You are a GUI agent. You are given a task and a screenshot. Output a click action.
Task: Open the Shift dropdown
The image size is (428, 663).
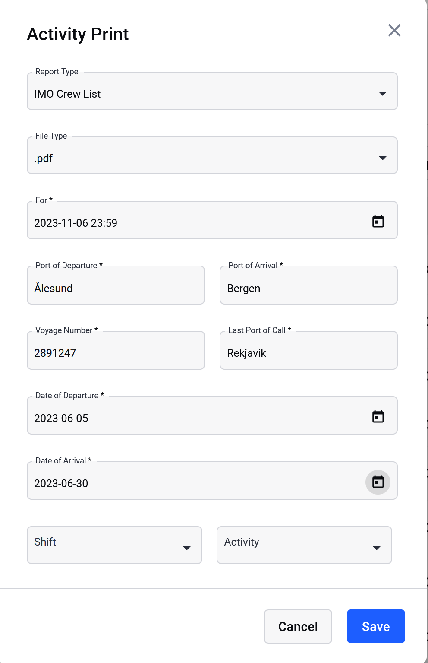click(114, 545)
